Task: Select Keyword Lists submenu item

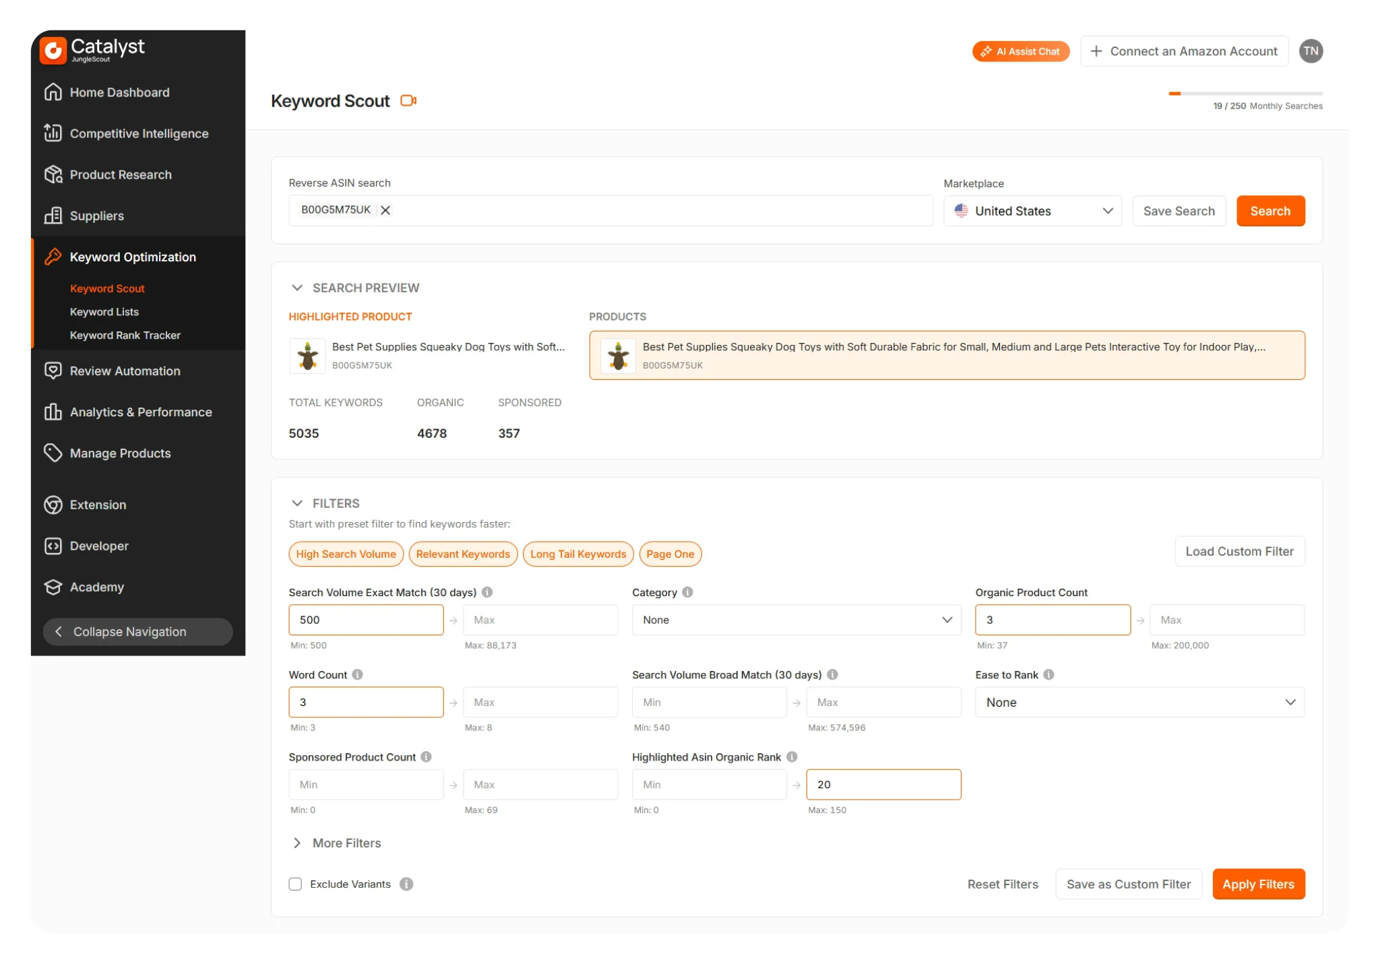Action: click(104, 312)
